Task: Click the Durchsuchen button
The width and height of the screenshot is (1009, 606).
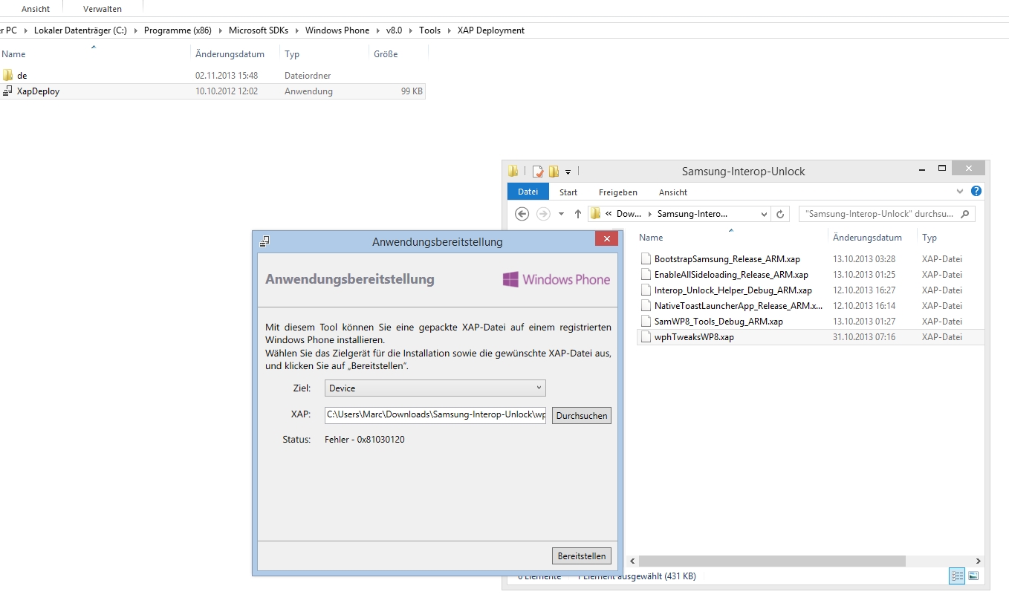Action: coord(583,416)
